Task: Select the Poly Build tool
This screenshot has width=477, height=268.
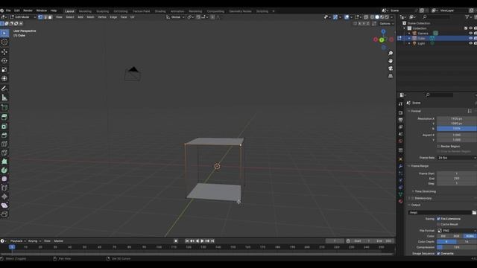Action: (x=4, y=162)
